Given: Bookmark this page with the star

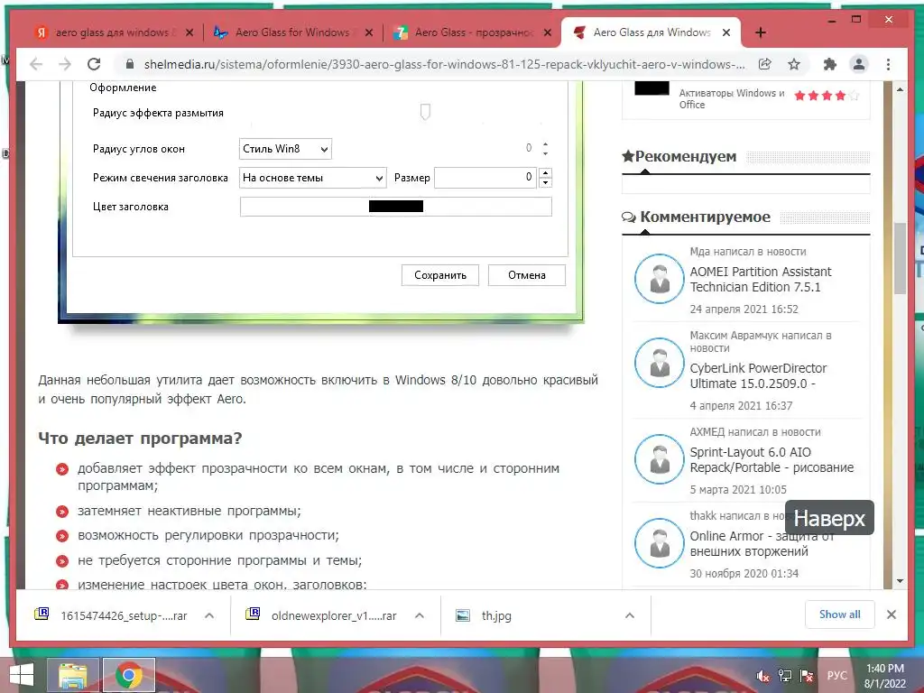Looking at the screenshot, I should pyautogui.click(x=794, y=64).
